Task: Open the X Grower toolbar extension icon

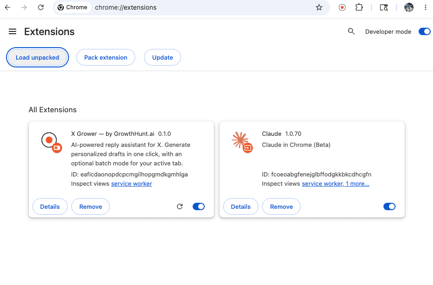Action: pos(342,7)
